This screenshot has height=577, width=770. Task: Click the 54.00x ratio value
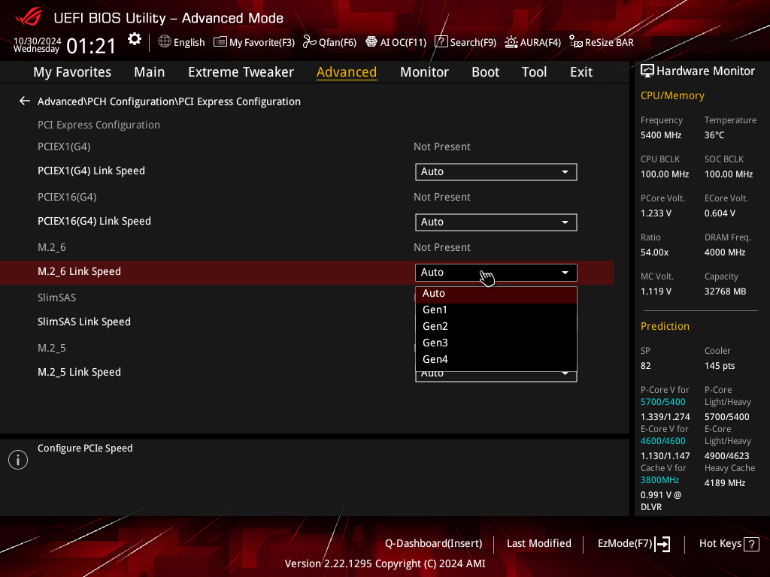[x=655, y=252]
